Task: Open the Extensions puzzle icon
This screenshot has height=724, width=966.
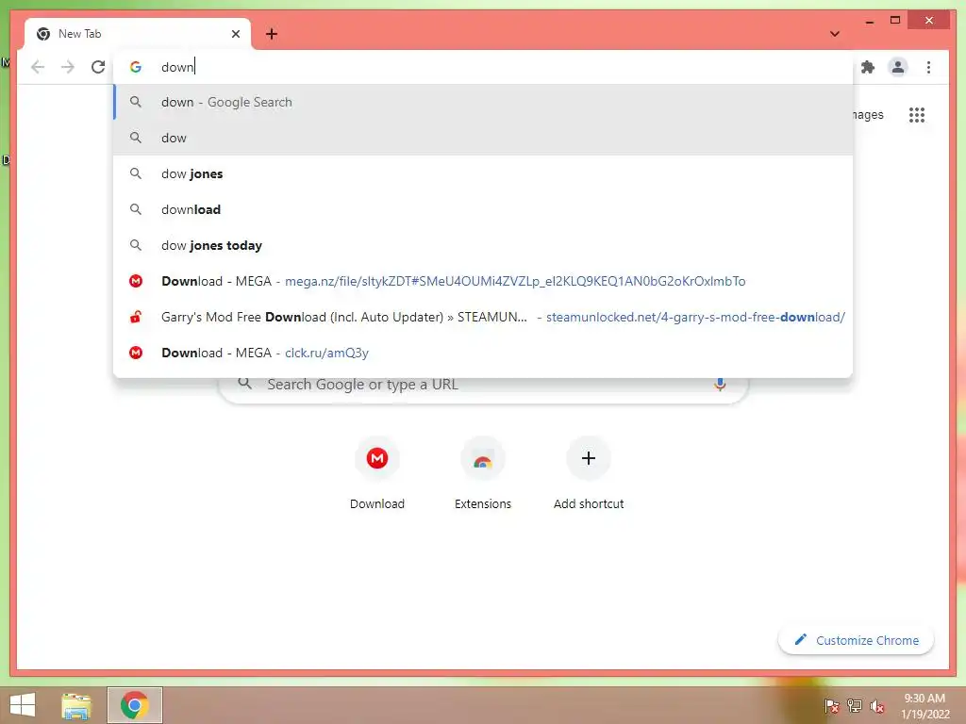Action: click(x=868, y=67)
